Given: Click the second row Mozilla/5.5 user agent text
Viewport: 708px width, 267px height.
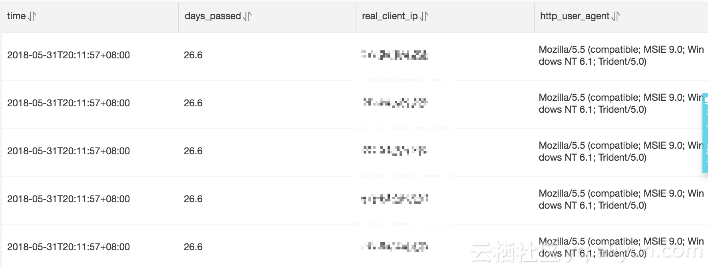Looking at the screenshot, I should pyautogui.click(x=621, y=104).
